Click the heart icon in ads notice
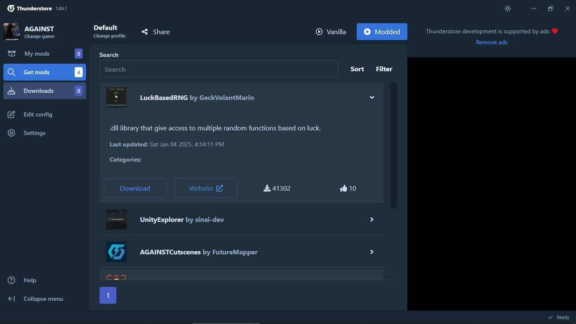This screenshot has width=576, height=324. point(555,31)
